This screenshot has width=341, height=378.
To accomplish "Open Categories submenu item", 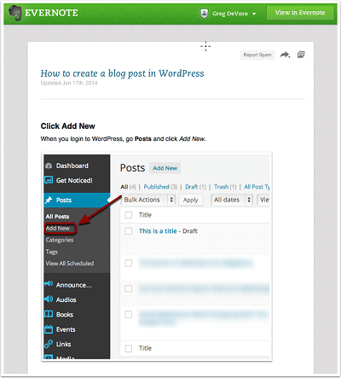I will tap(60, 240).
